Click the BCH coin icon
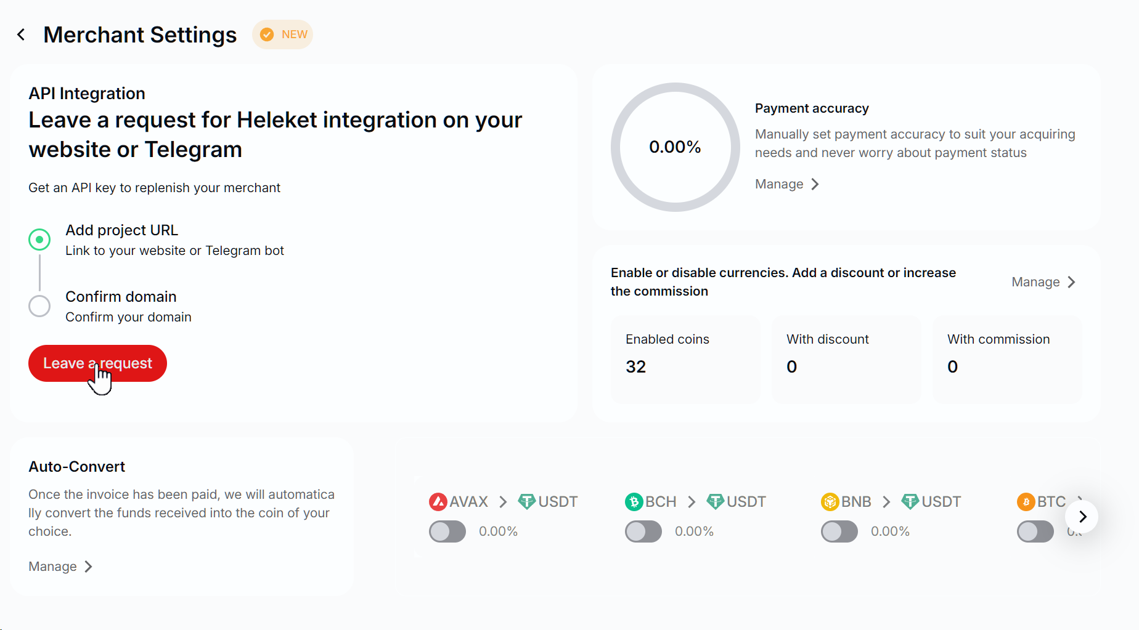The height and width of the screenshot is (630, 1139). 634,502
